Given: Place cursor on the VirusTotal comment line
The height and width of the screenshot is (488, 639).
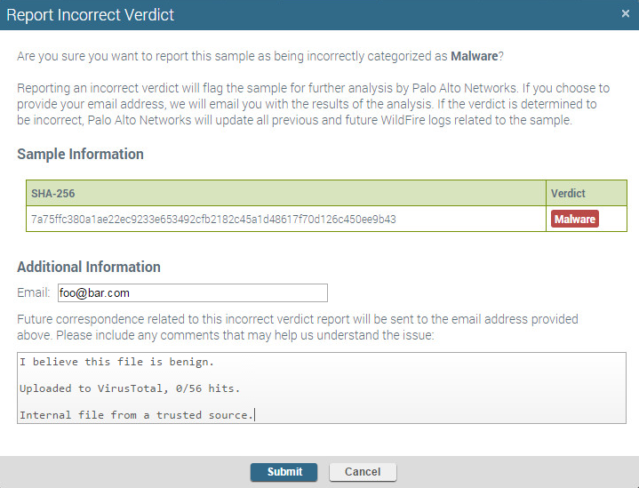Looking at the screenshot, I should click(130, 388).
